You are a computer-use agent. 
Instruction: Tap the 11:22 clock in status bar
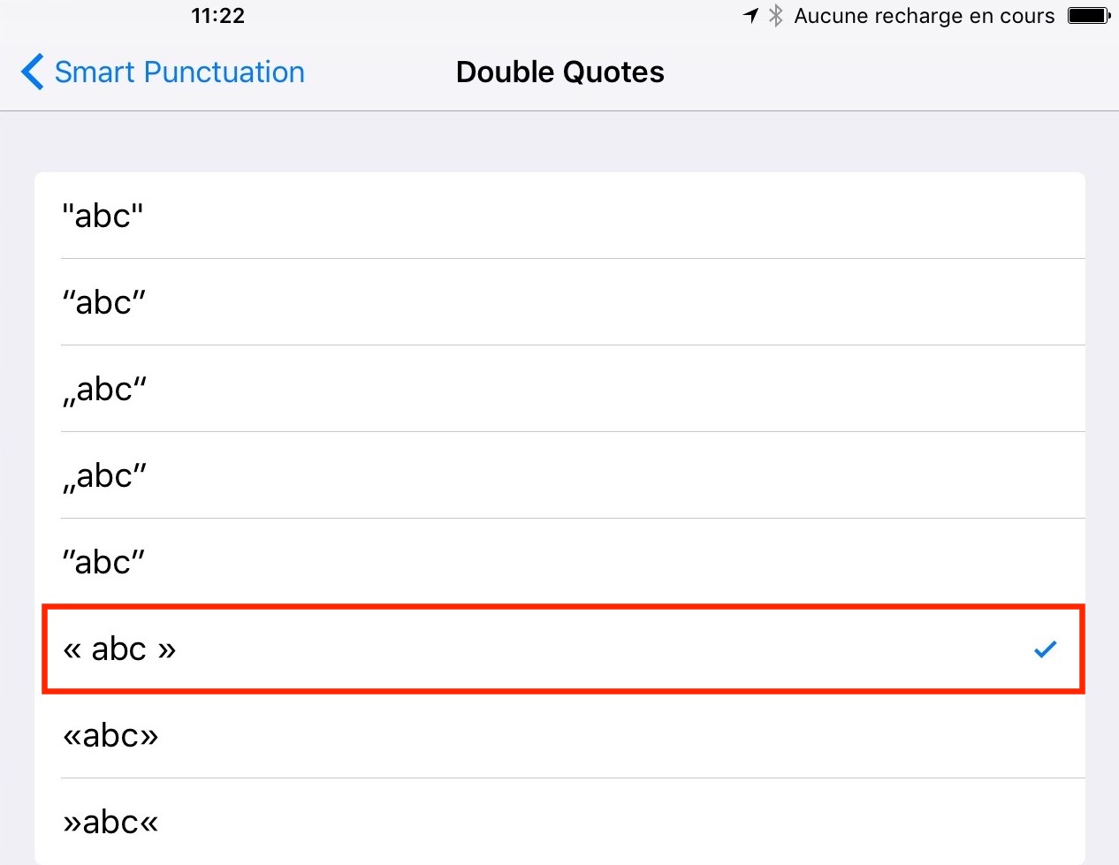tap(217, 15)
